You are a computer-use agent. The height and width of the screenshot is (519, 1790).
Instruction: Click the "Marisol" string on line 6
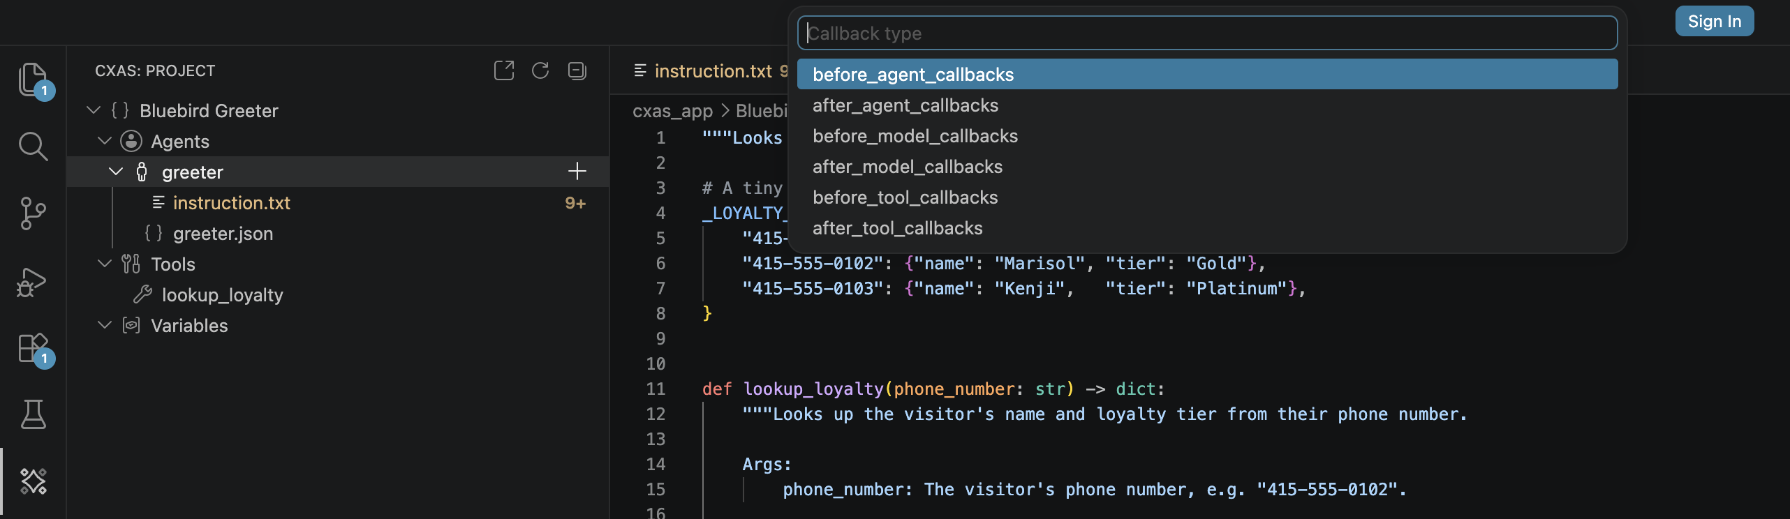pos(1040,263)
